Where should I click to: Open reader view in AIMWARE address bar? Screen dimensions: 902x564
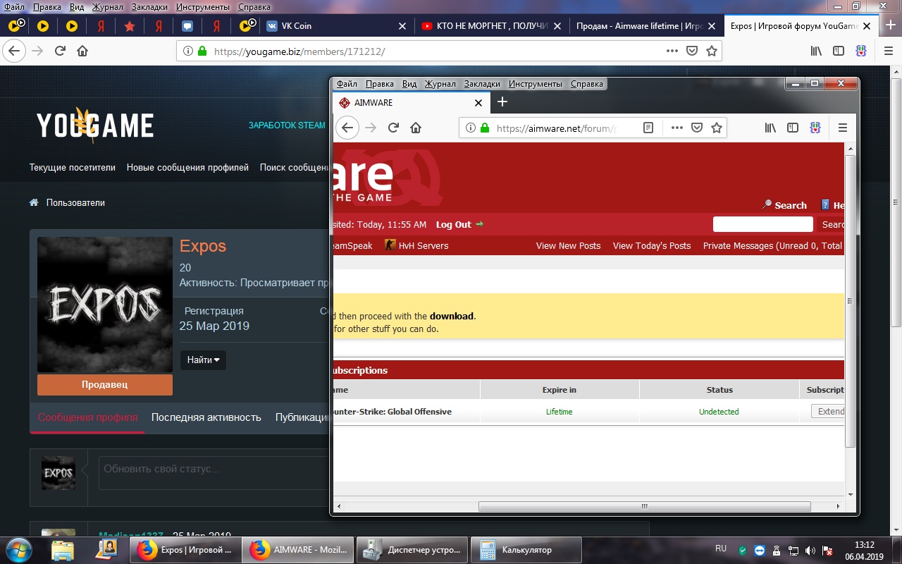tap(648, 128)
